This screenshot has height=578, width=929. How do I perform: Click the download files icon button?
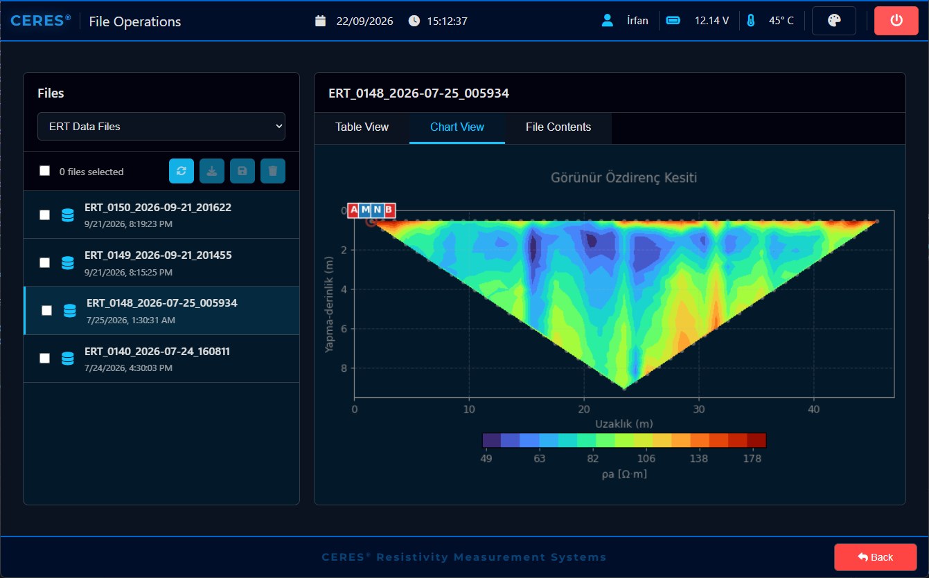click(212, 171)
